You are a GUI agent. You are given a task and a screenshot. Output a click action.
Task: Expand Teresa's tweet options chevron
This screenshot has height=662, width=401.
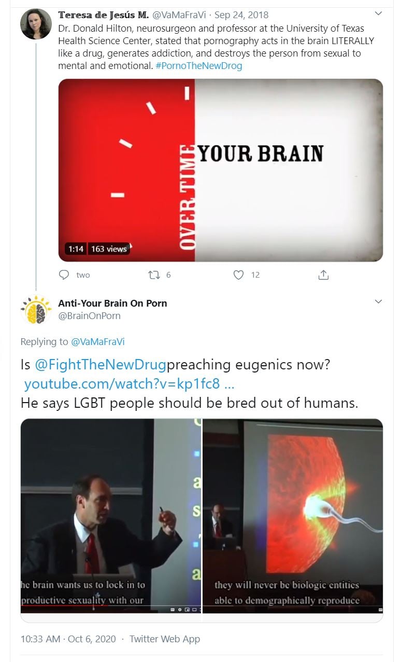pyautogui.click(x=378, y=13)
